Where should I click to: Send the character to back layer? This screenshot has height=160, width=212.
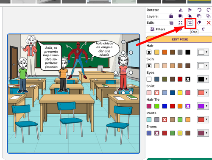(x=209, y=16)
